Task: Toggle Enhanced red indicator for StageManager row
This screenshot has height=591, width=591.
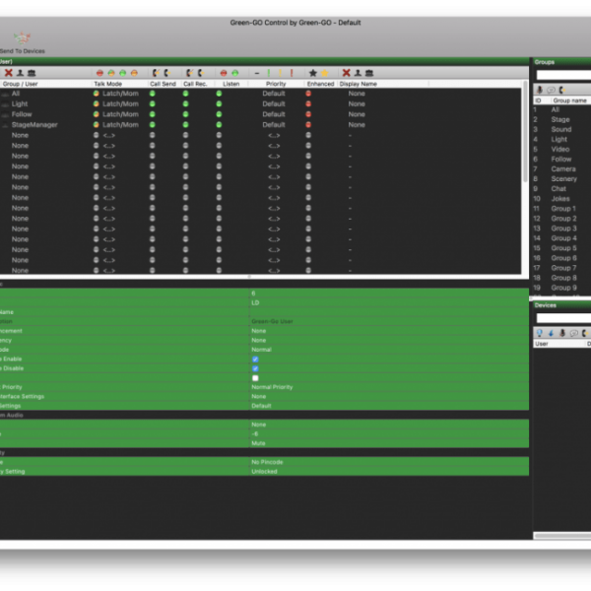Action: coord(308,125)
